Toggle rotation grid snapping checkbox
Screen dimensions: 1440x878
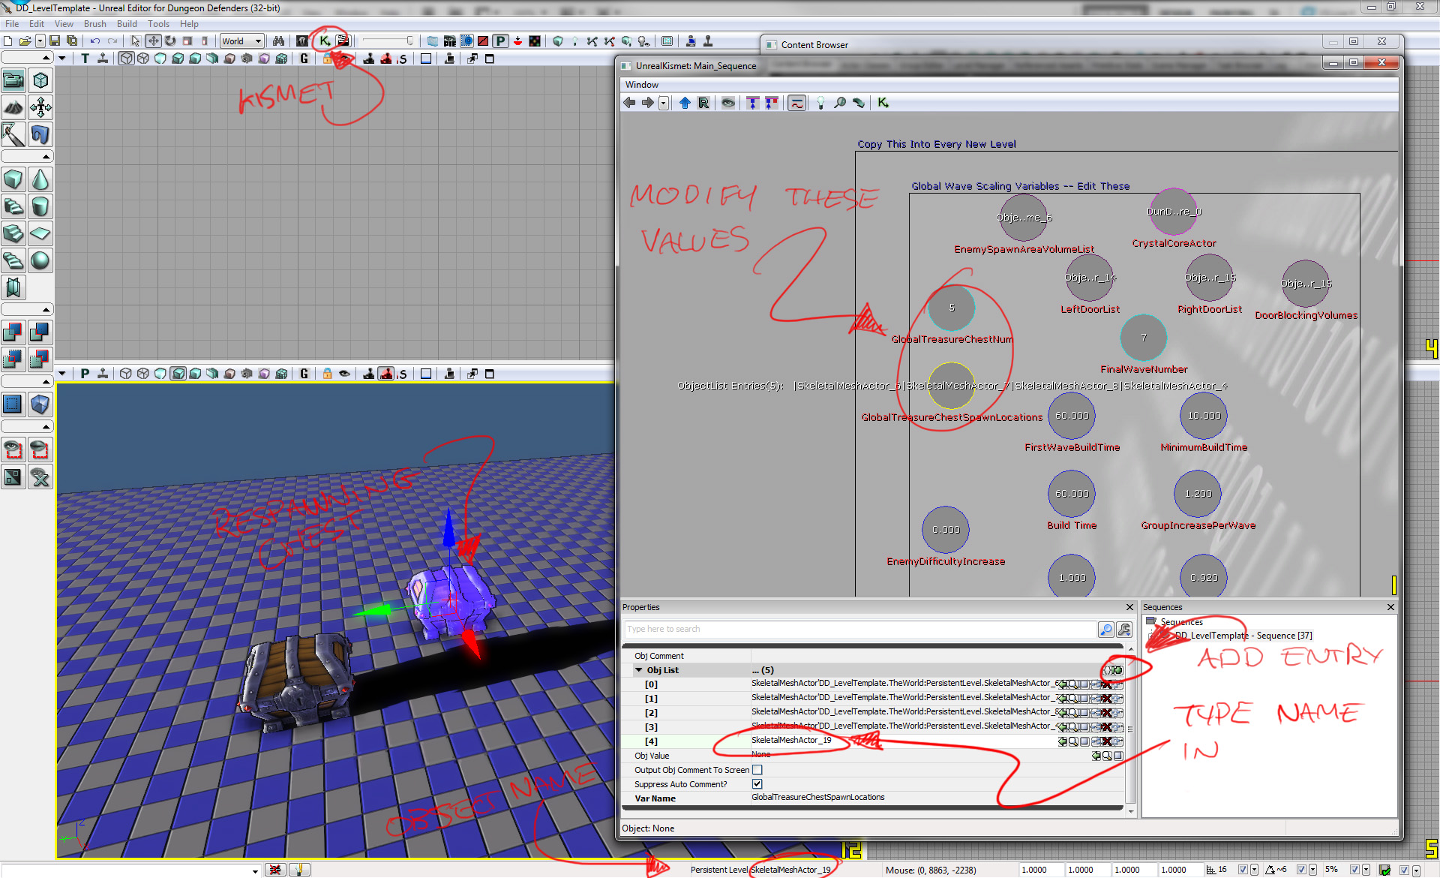tap(1301, 870)
